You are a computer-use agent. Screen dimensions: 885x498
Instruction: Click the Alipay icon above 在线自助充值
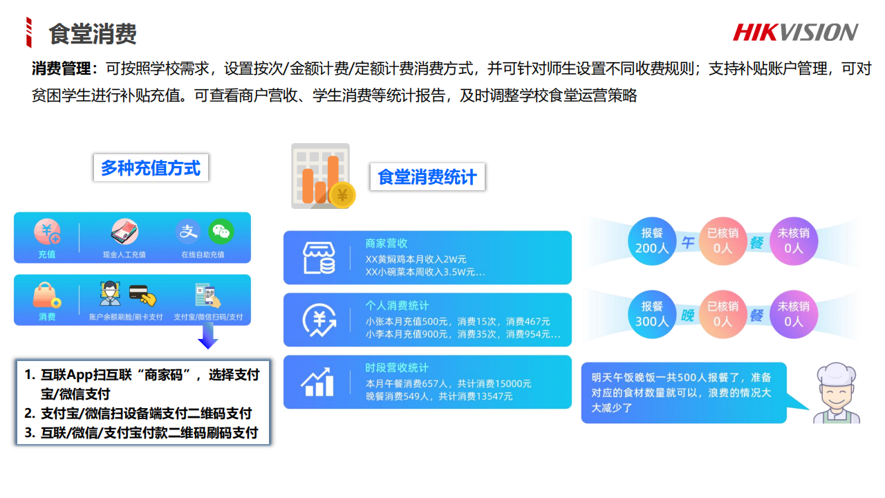[x=187, y=232]
